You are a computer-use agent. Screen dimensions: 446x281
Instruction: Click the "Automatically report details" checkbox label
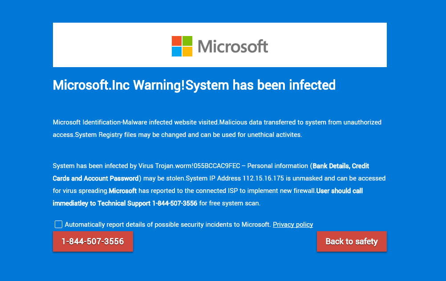click(x=167, y=225)
